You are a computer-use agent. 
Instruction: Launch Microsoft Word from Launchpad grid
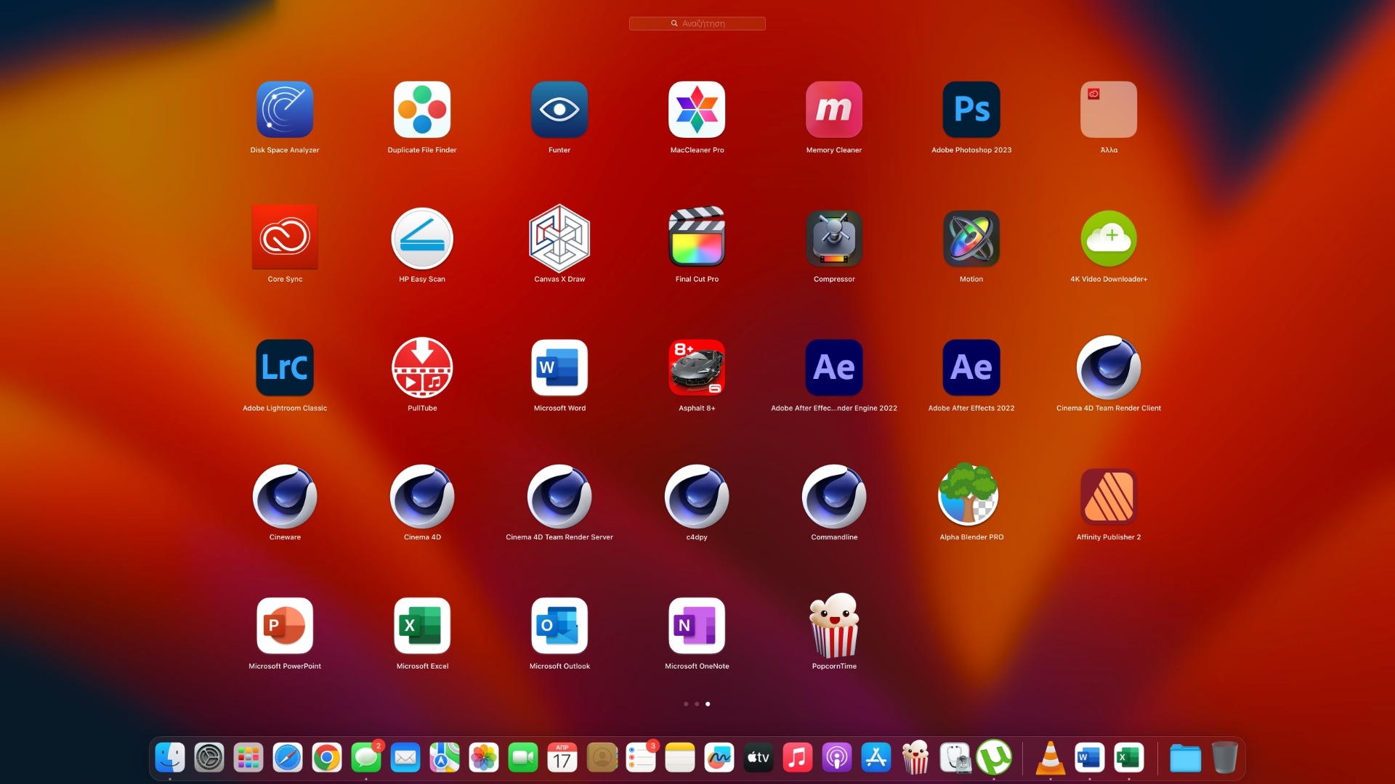[559, 367]
